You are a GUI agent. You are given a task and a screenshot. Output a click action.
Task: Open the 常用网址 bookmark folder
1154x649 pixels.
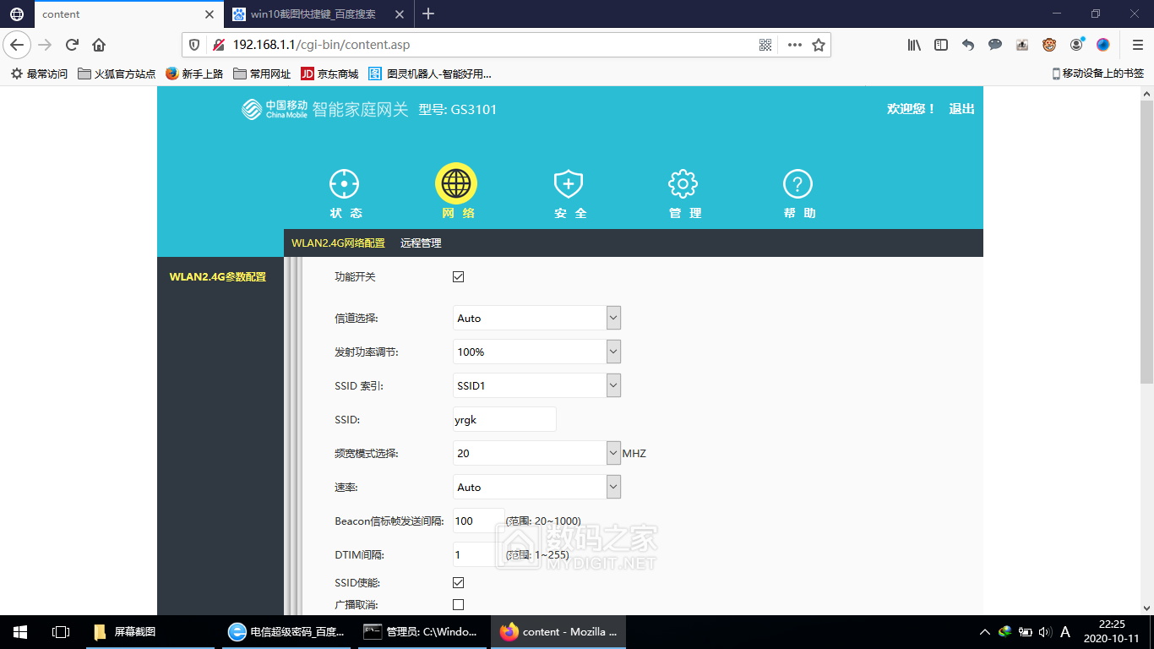click(262, 74)
